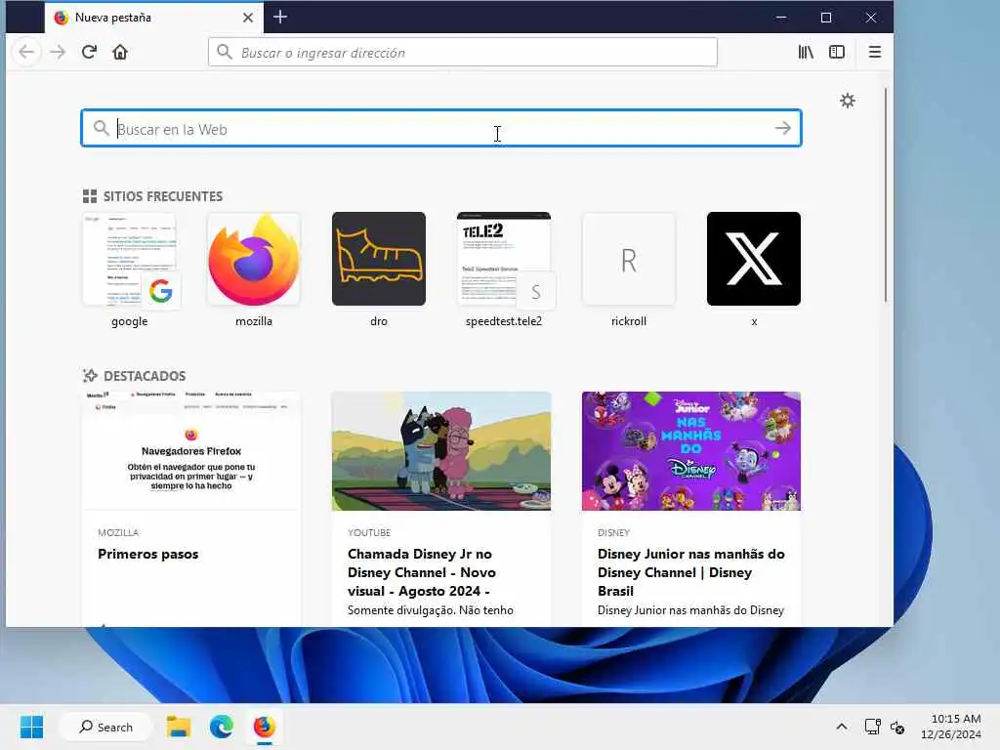This screenshot has height=750, width=1000.
Task: Open the Disney Junior purple thumbnail
Action: click(691, 451)
